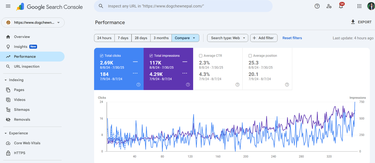Click the 2.3% average CTR value
Viewport: 375px width, 163px height.
click(204, 63)
